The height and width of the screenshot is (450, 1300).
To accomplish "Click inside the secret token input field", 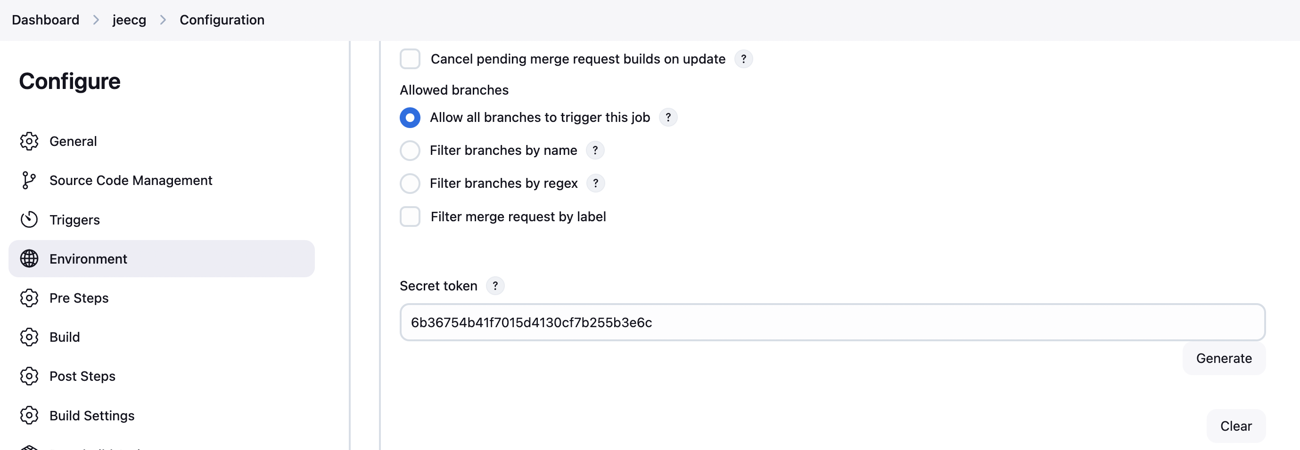I will coord(833,322).
